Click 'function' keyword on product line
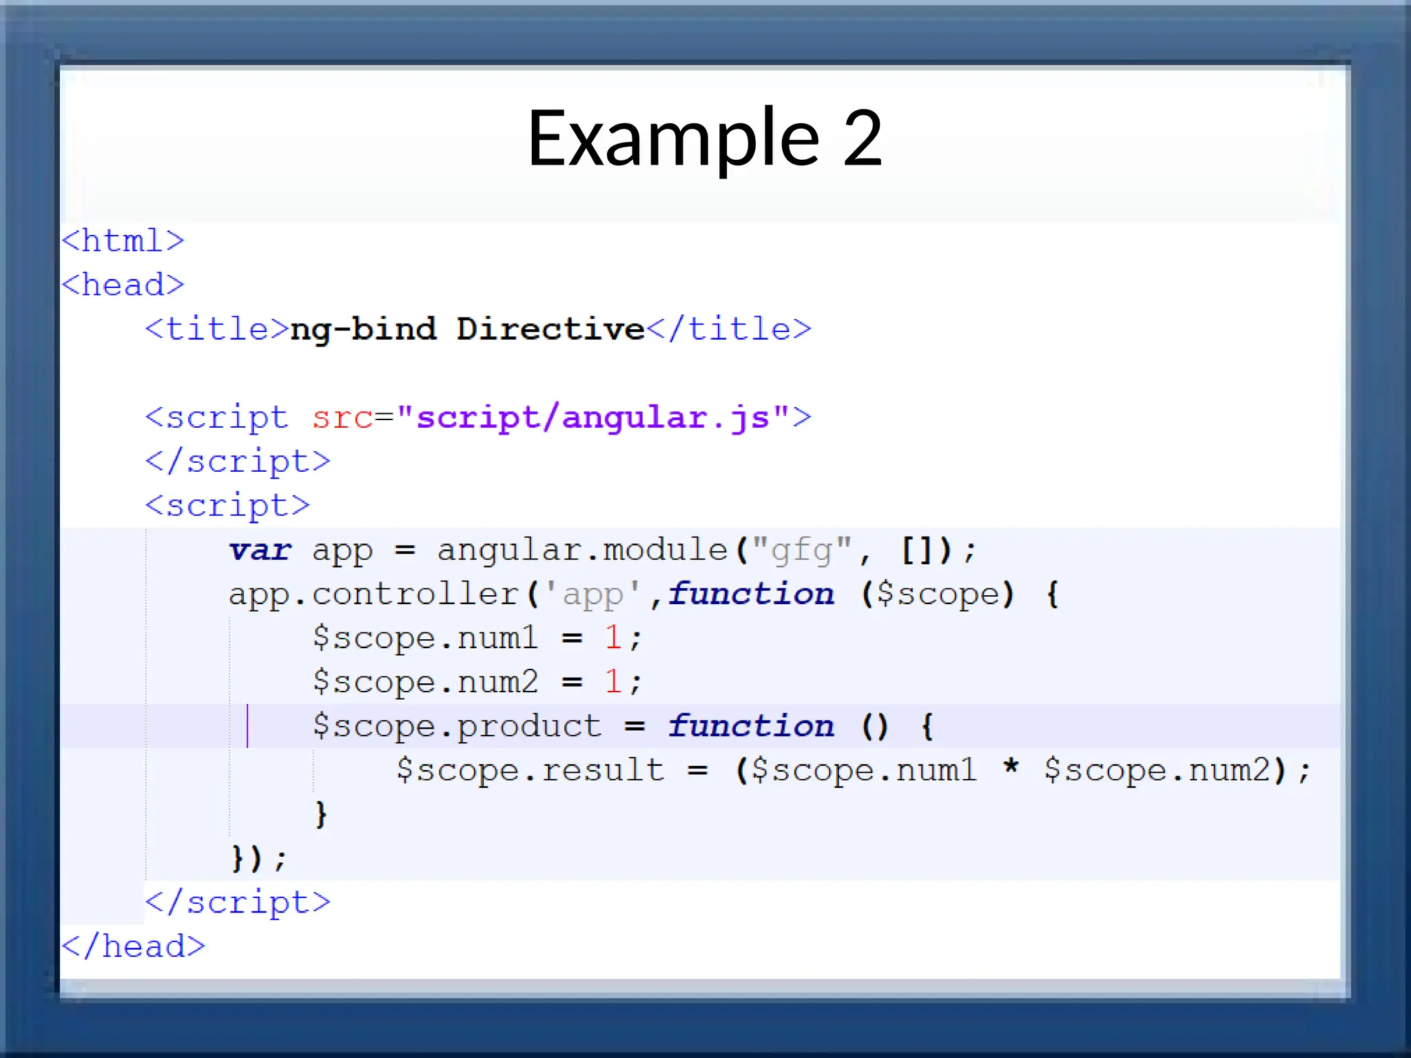Image resolution: width=1411 pixels, height=1058 pixels. (x=751, y=726)
